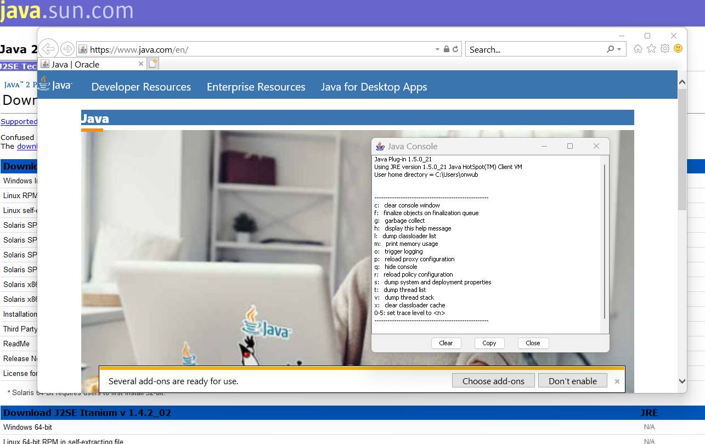
Task: Maximize the Java Console window
Action: point(570,146)
